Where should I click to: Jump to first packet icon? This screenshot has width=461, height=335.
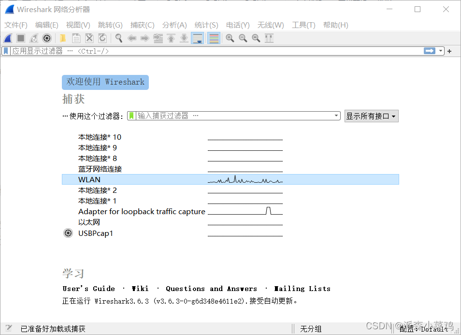(171, 38)
